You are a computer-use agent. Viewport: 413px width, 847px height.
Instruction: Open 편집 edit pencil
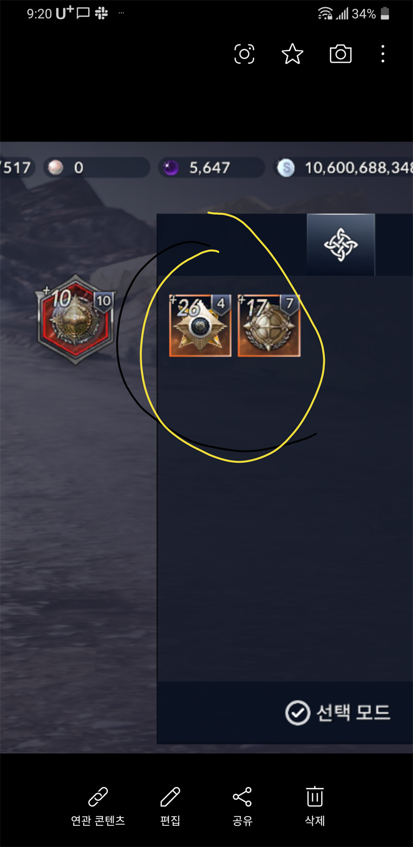170,797
